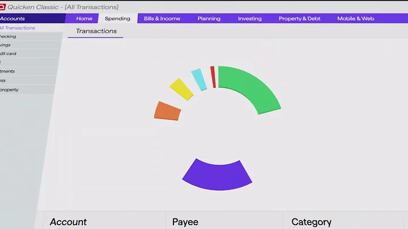Click the Accounts sidebar header

32,19
